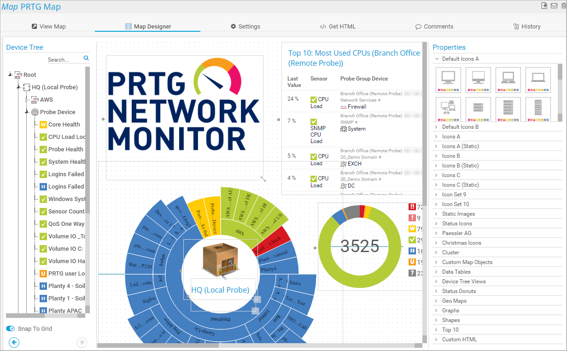Click the add map page icon
Image resolution: width=567 pixels, height=351 pixels.
544,6
